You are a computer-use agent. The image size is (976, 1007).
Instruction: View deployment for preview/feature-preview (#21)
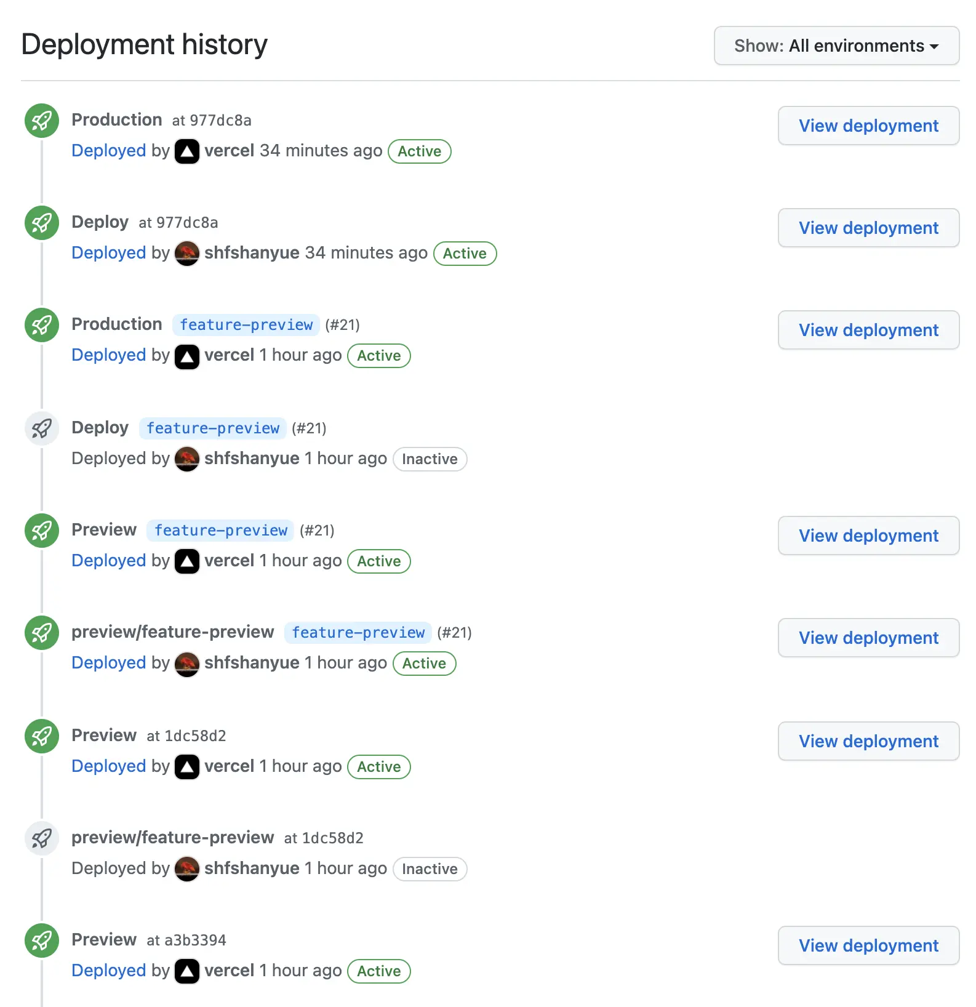[x=868, y=638]
